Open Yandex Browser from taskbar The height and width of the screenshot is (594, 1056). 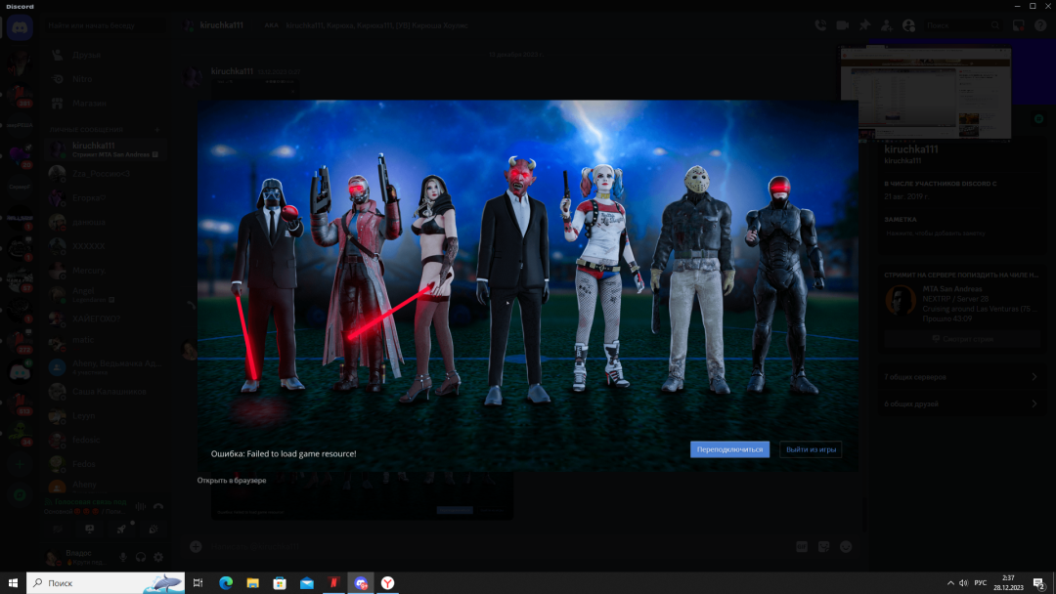pos(388,583)
